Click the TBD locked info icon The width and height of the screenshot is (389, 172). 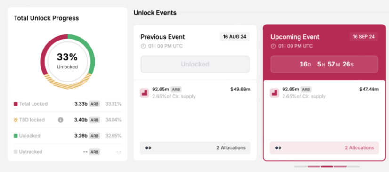click(x=61, y=120)
